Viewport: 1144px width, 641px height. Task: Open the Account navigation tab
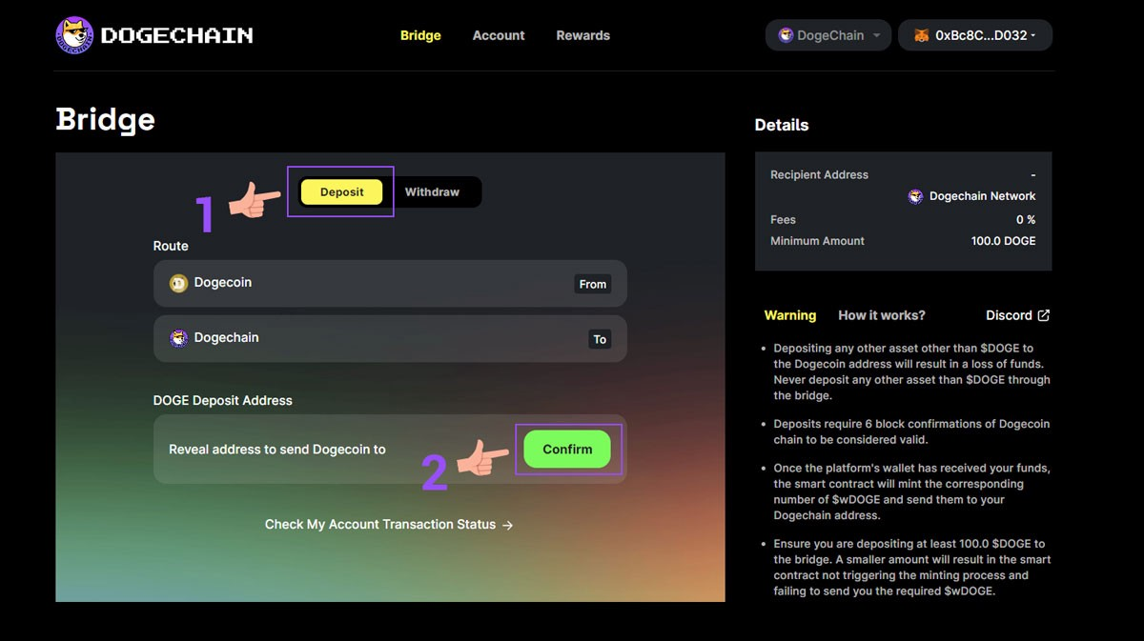pos(499,35)
